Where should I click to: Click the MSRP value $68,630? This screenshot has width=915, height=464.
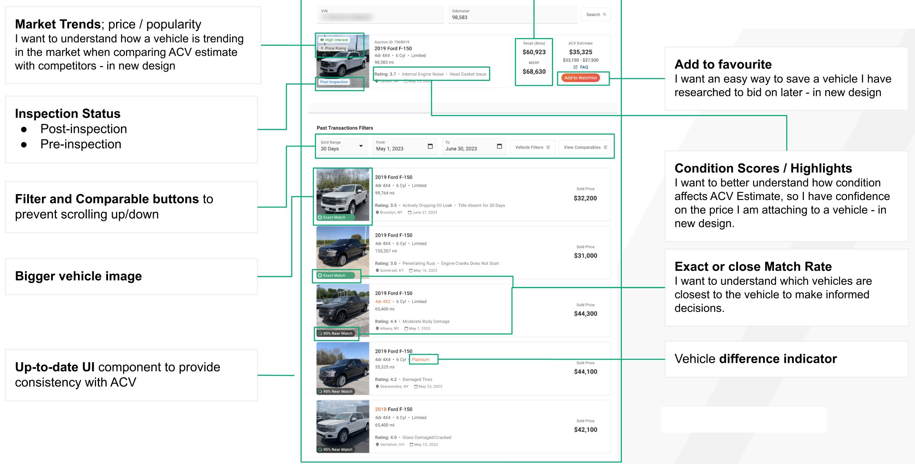tap(534, 72)
